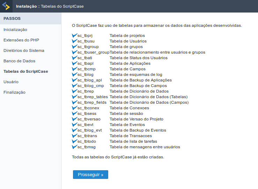Click checkmark icon beside sc_tbusu
This screenshot has width=258, height=189.
(74, 41)
